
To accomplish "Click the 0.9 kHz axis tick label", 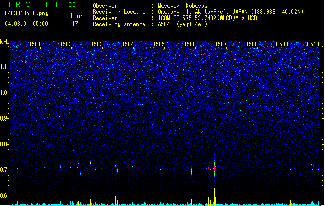I will (5, 118).
